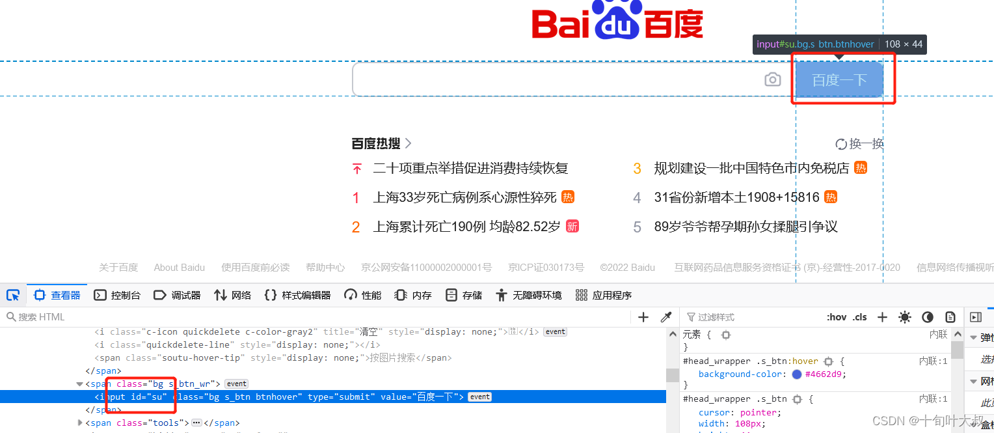Click the 新 badge on 上海累计死亡 headline
The image size is (994, 433).
click(x=572, y=227)
